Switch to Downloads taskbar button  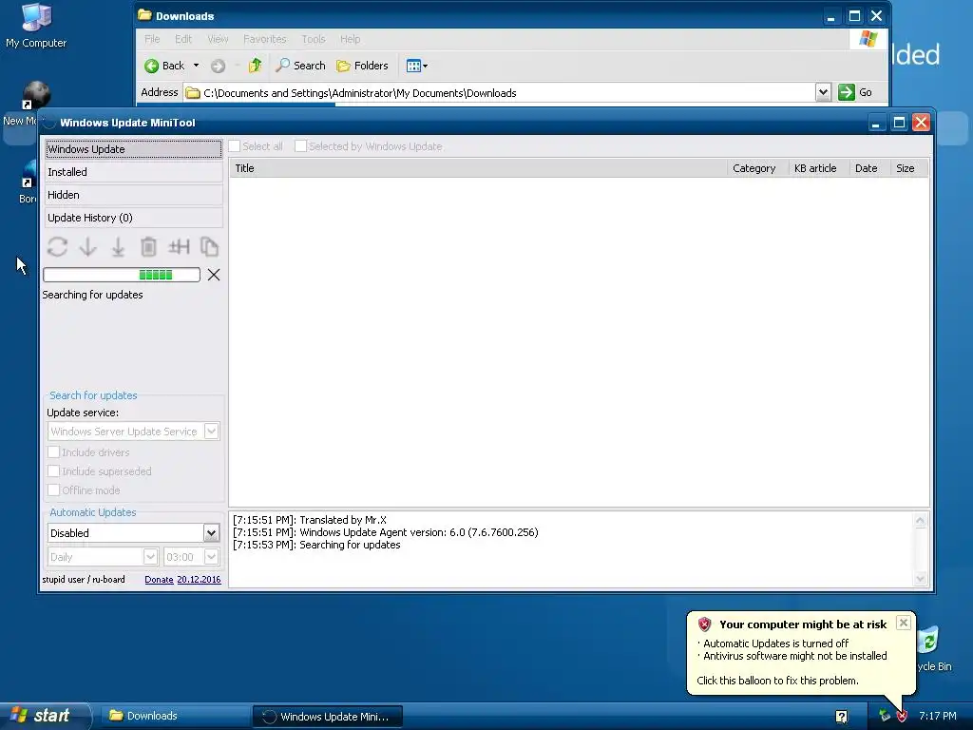174,716
